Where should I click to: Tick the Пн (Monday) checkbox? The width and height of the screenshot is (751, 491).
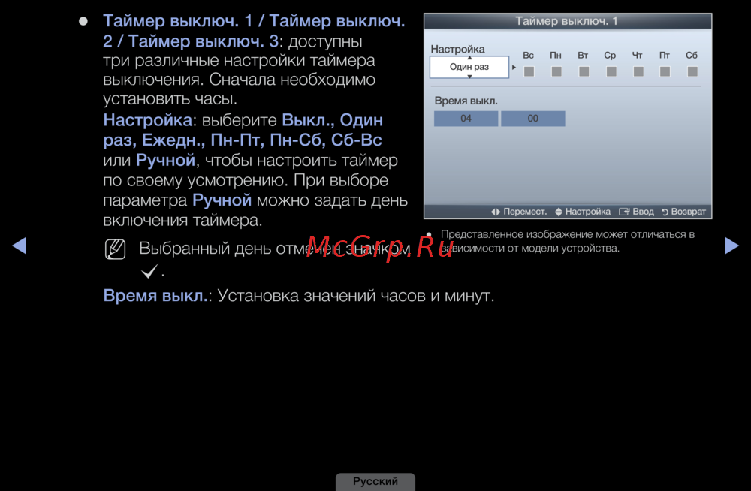[x=556, y=71]
